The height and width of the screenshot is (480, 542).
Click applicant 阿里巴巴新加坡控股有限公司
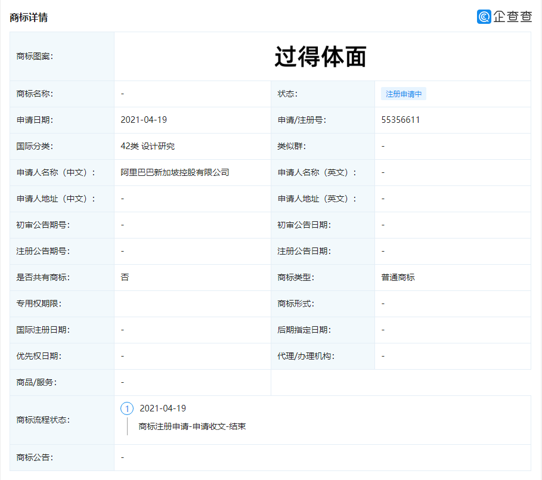(x=175, y=172)
